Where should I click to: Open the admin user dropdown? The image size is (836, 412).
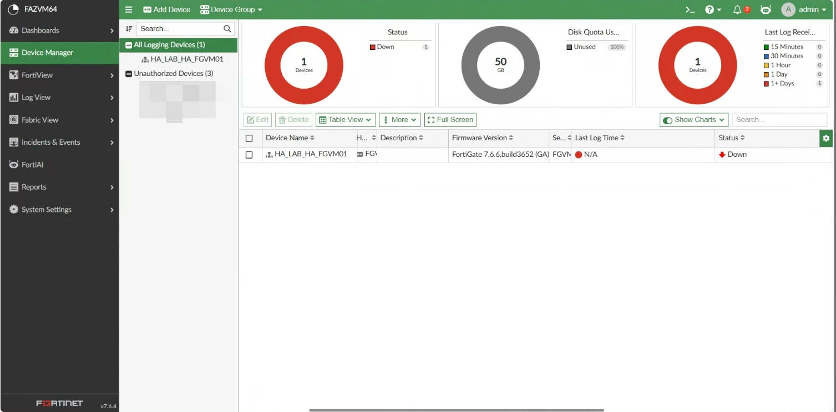[x=813, y=9]
